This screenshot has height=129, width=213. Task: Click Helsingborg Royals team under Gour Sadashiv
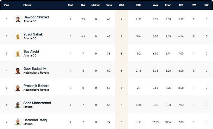36,73
